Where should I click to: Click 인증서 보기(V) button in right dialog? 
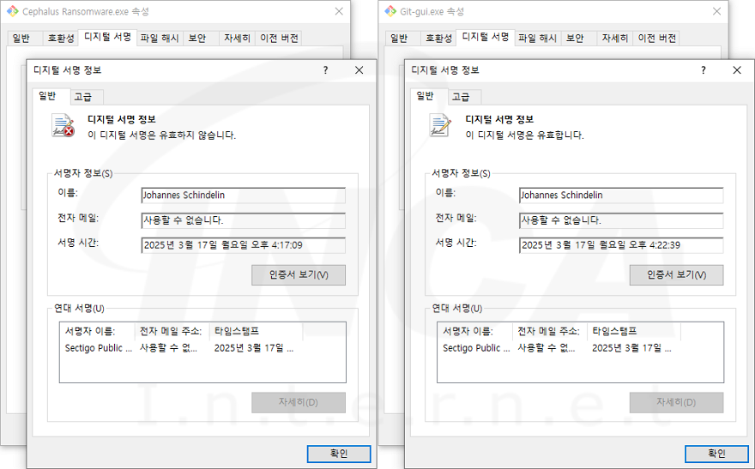pyautogui.click(x=676, y=275)
